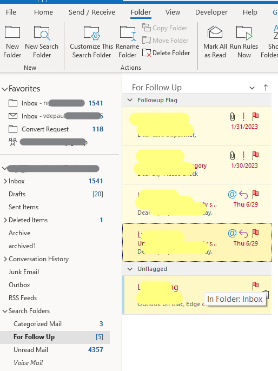Open the Help tab

[x=250, y=12]
